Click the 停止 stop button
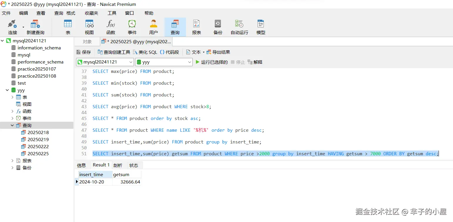 point(238,62)
